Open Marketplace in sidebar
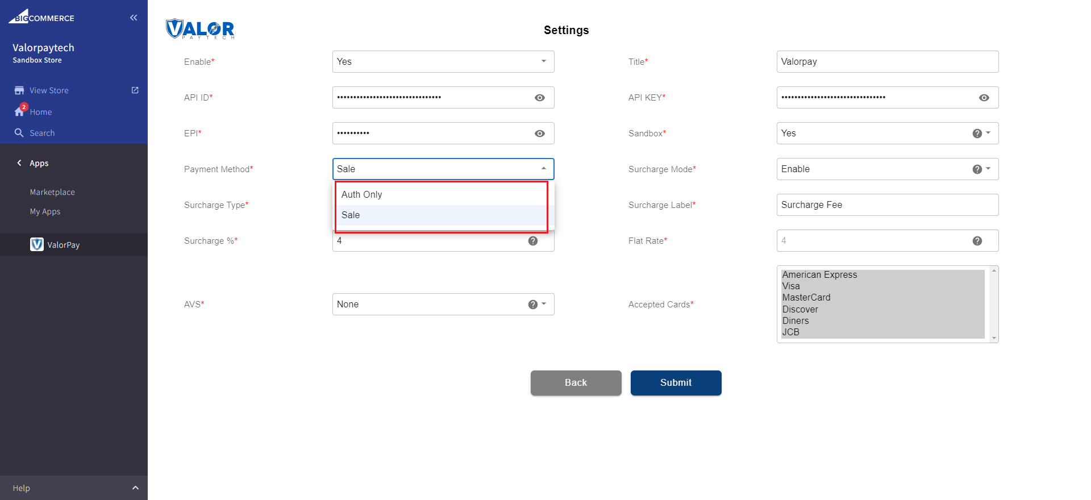 point(52,192)
